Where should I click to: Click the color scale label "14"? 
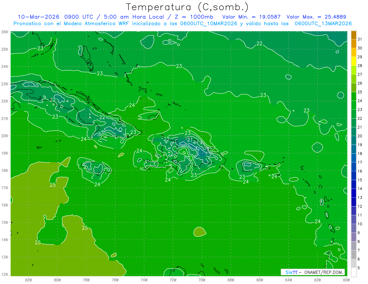point(360,189)
